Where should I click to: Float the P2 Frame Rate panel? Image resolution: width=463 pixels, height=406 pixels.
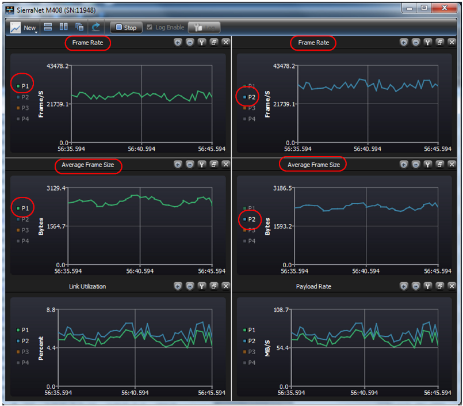pyautogui.click(x=439, y=42)
